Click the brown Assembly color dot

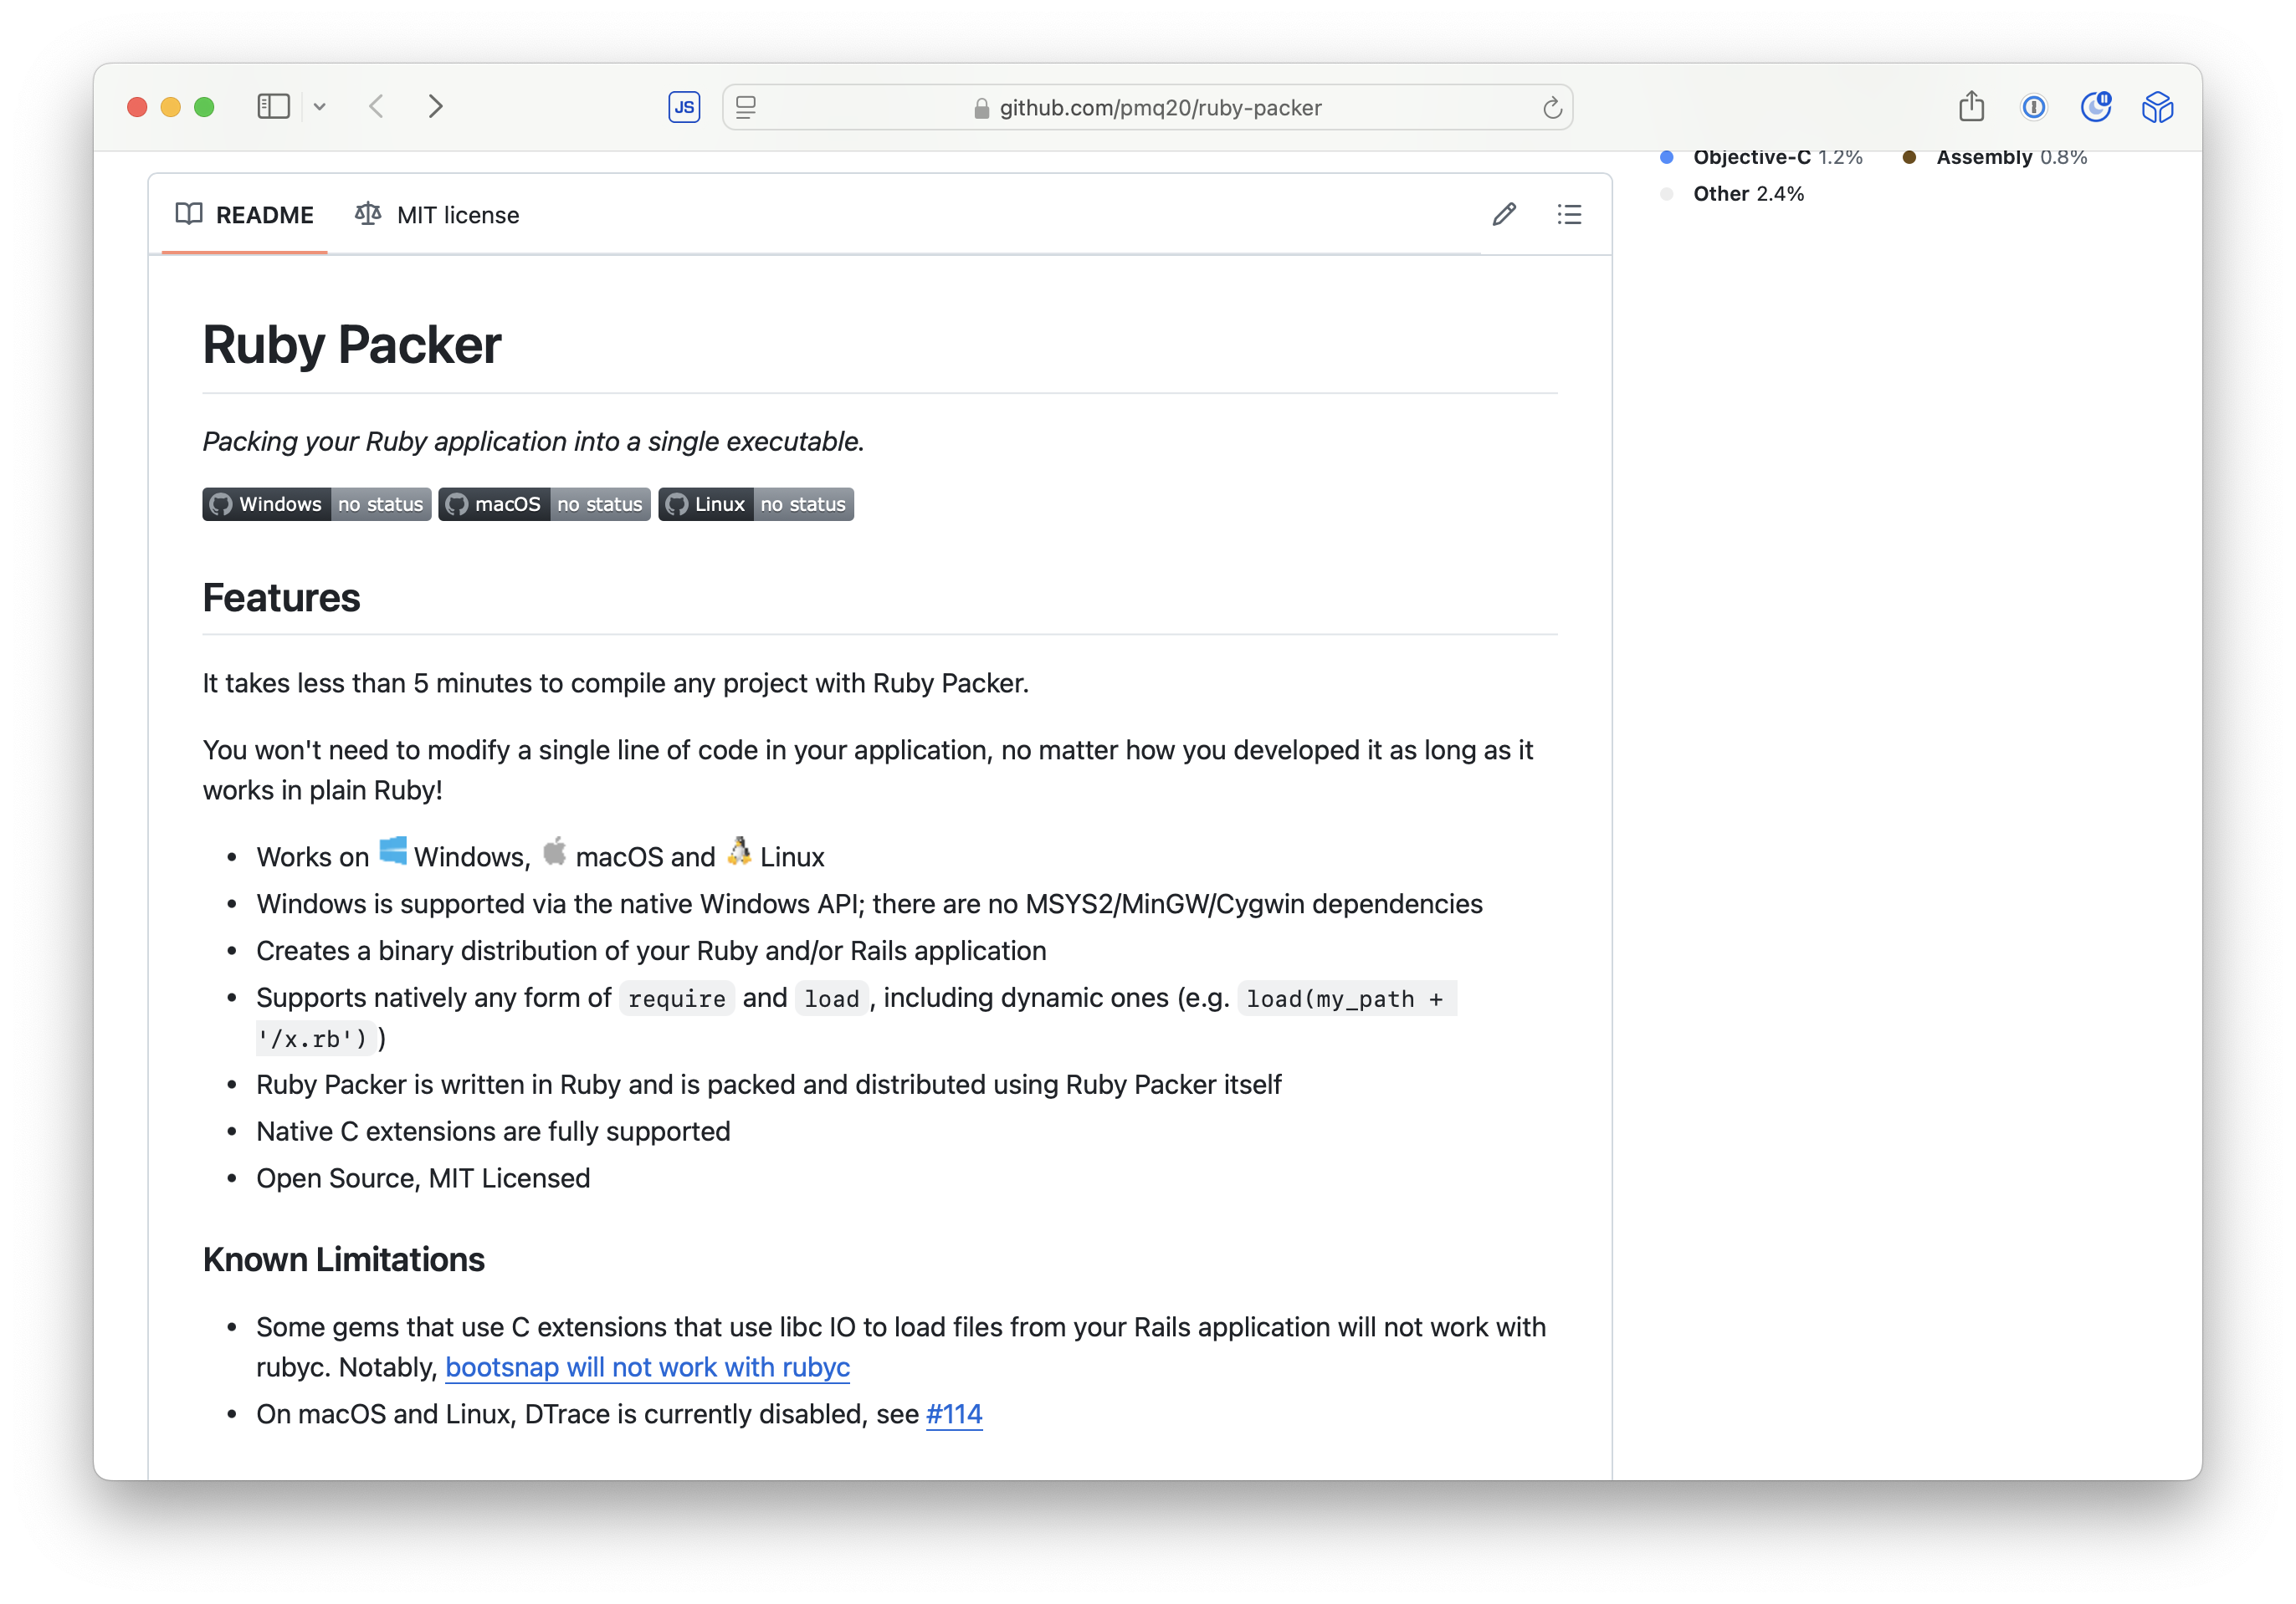(1910, 157)
